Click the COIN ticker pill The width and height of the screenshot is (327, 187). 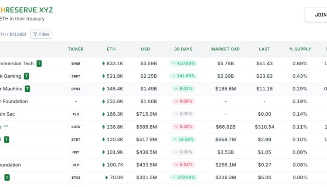[76, 127]
